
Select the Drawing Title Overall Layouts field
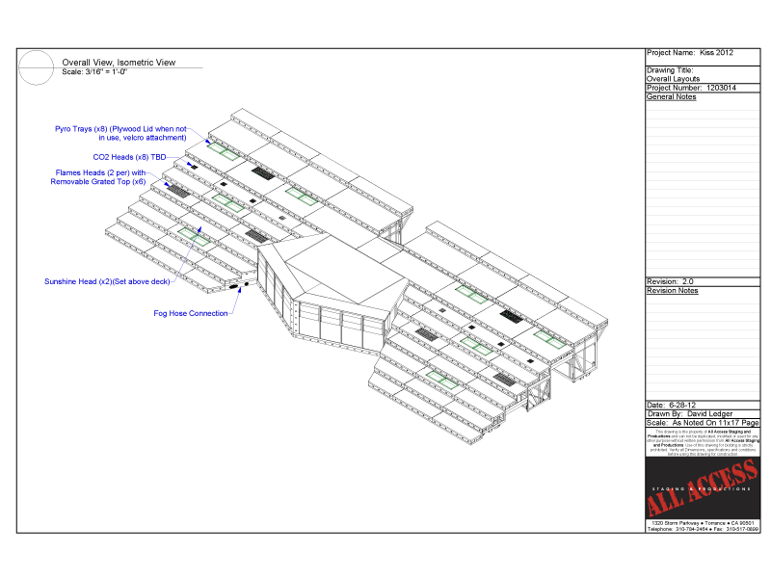(675, 74)
